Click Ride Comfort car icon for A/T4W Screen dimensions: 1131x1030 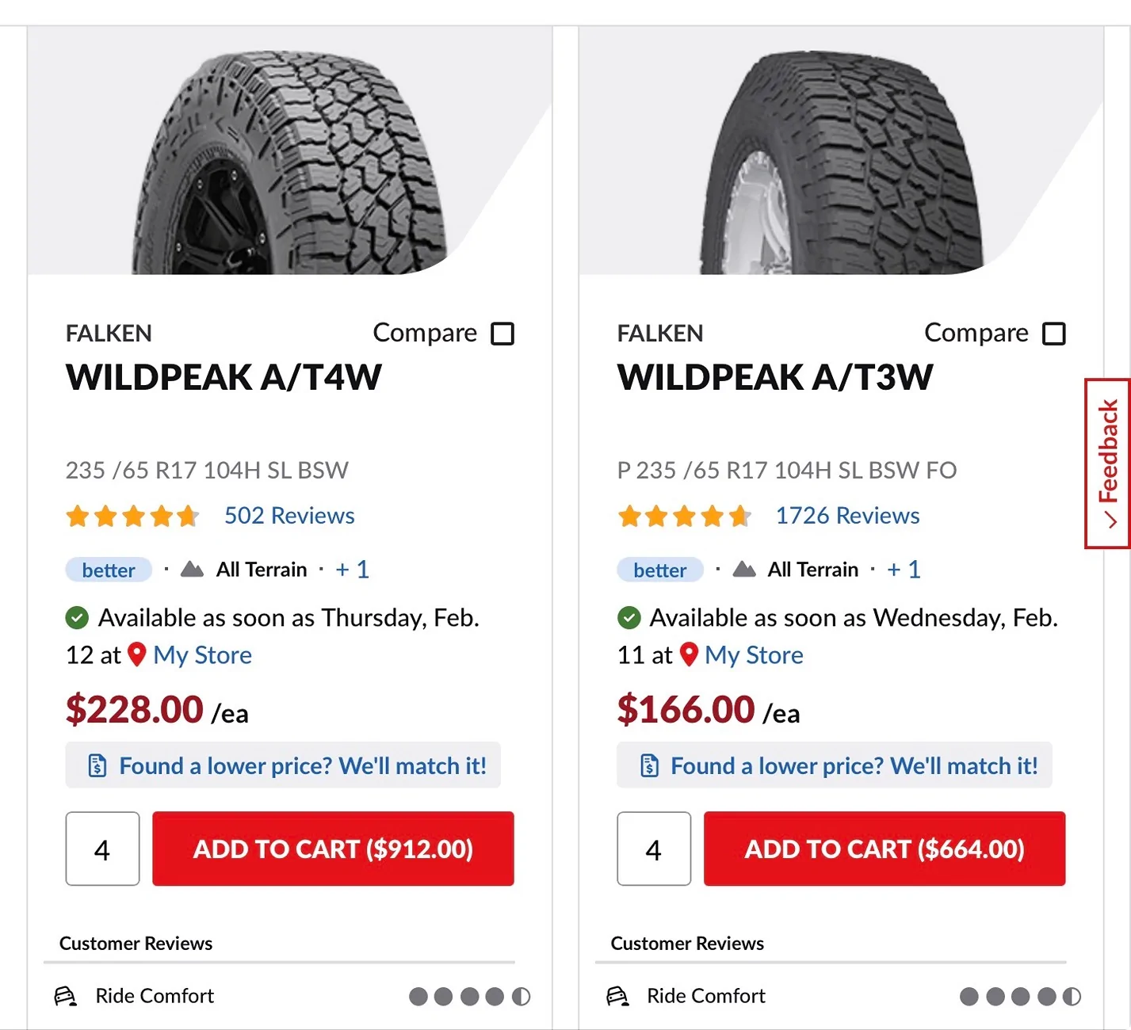[x=66, y=996]
